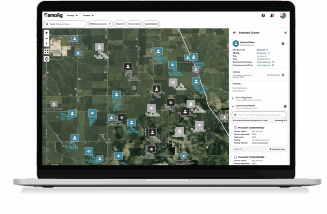
Task: Open the notifications bell
Action: point(272,16)
